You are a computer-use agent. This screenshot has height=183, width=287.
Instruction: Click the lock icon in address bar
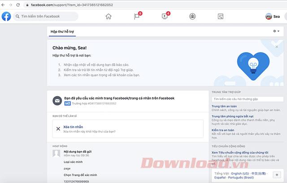tap(27, 5)
